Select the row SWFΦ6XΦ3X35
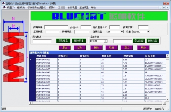 click(101, 69)
